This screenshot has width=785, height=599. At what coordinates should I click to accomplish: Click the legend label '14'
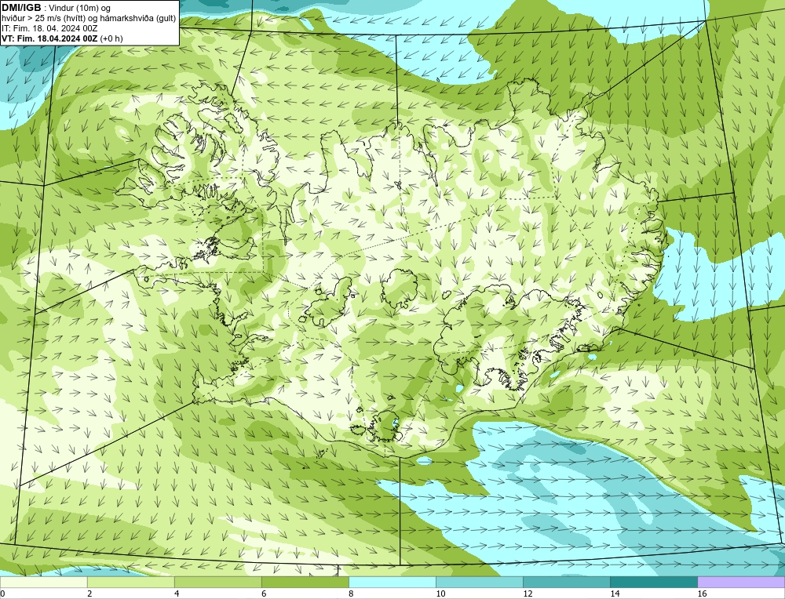point(615,594)
